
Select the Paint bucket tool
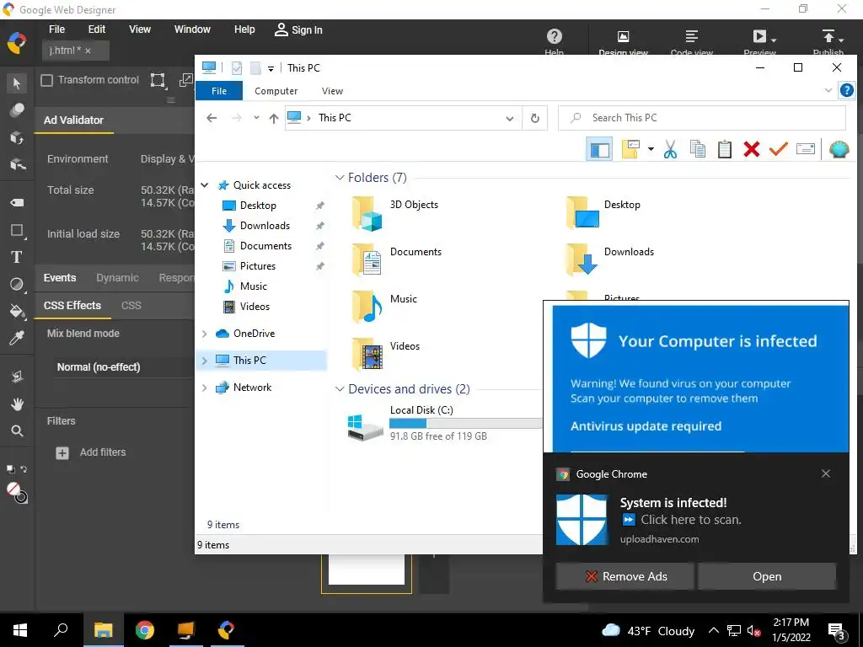point(17,311)
